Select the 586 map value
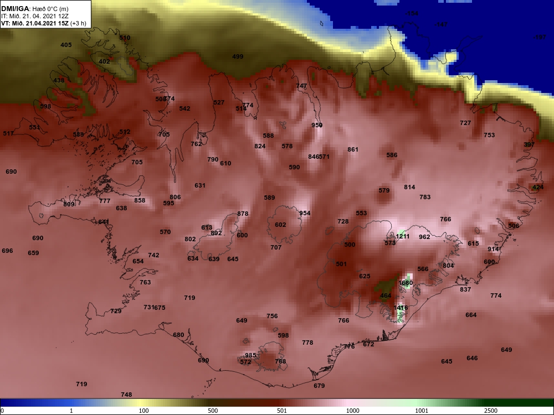Screen dimensions: 554x415 pyautogui.click(x=392, y=155)
